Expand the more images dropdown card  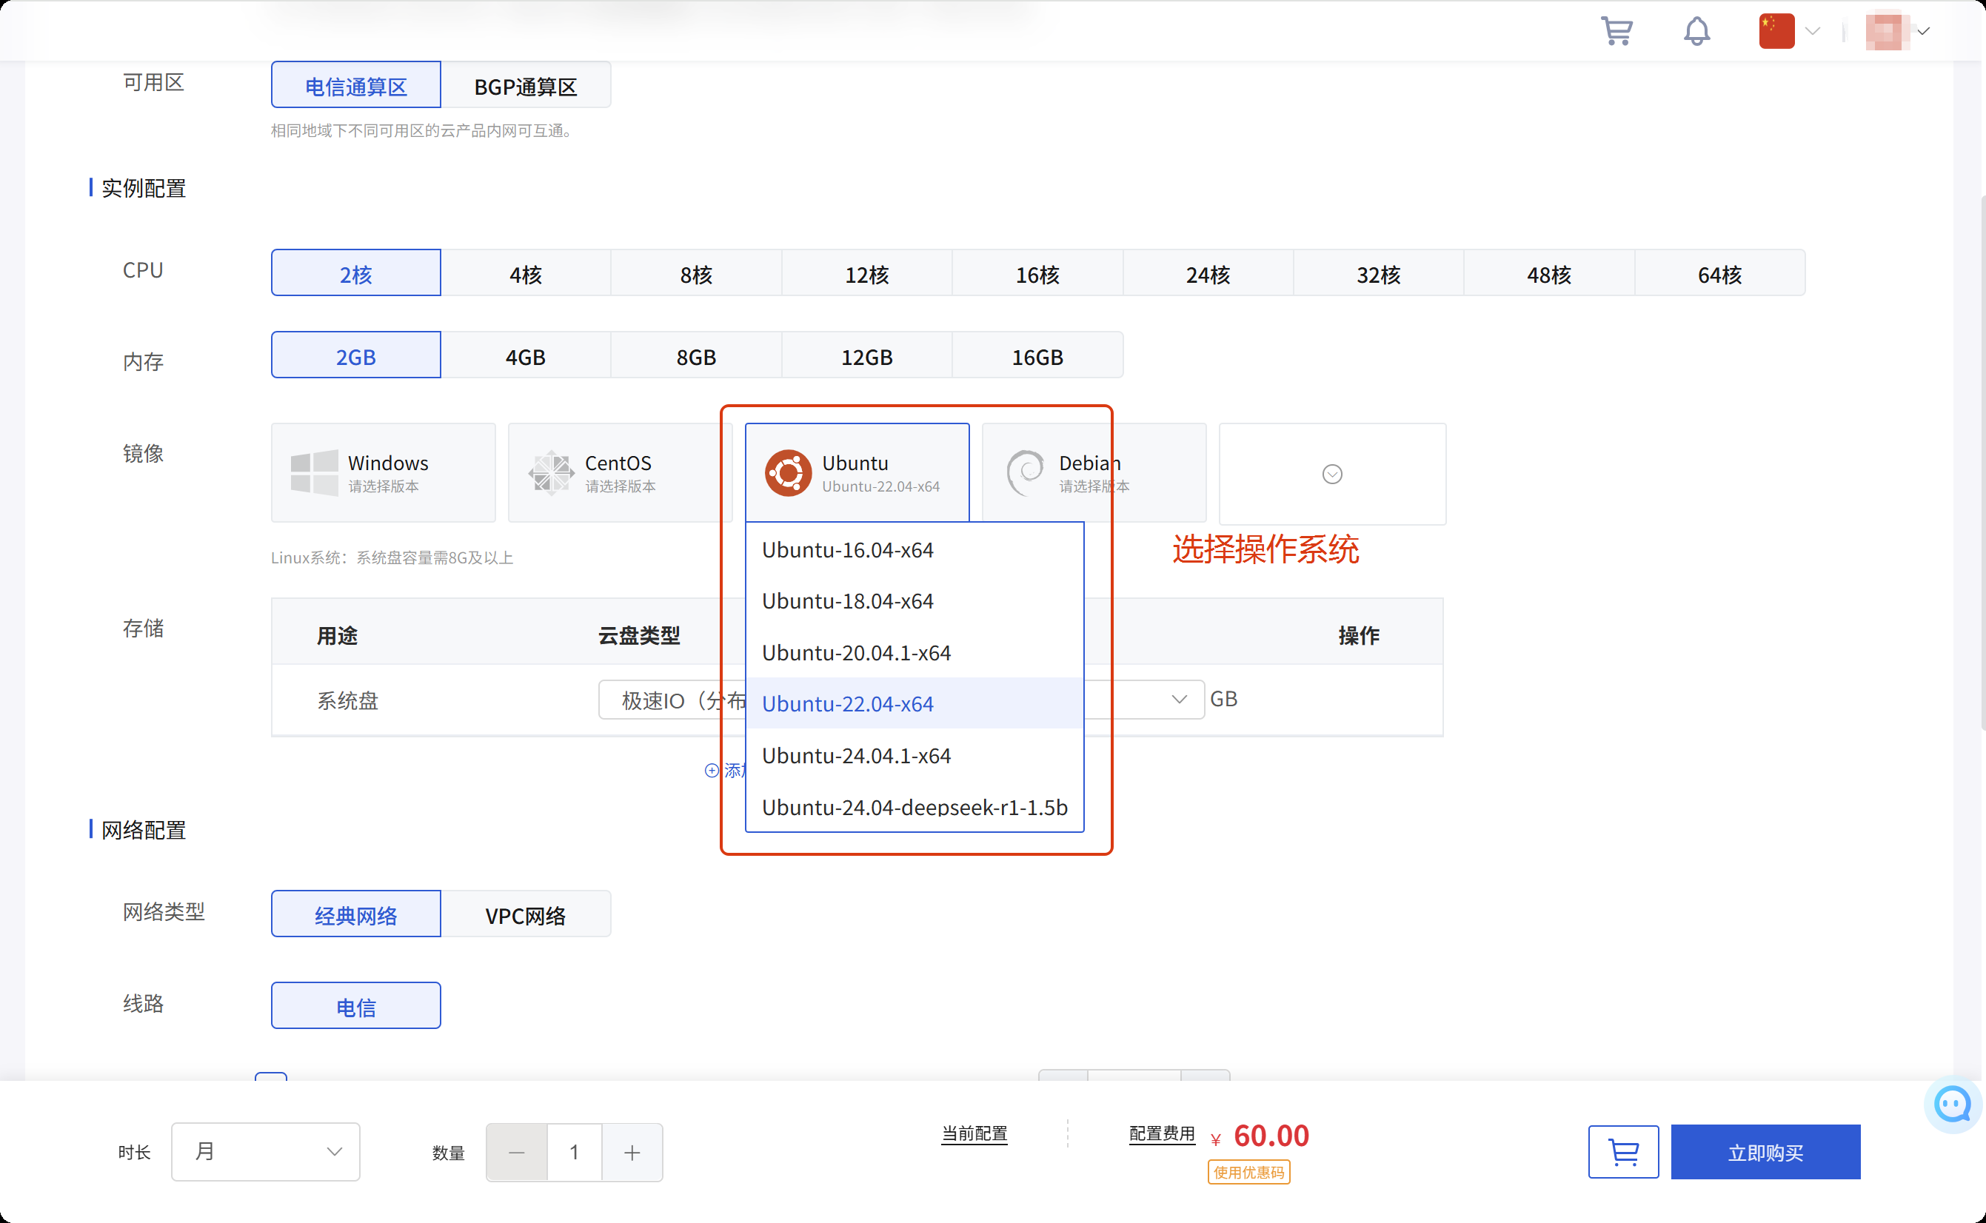1331,474
